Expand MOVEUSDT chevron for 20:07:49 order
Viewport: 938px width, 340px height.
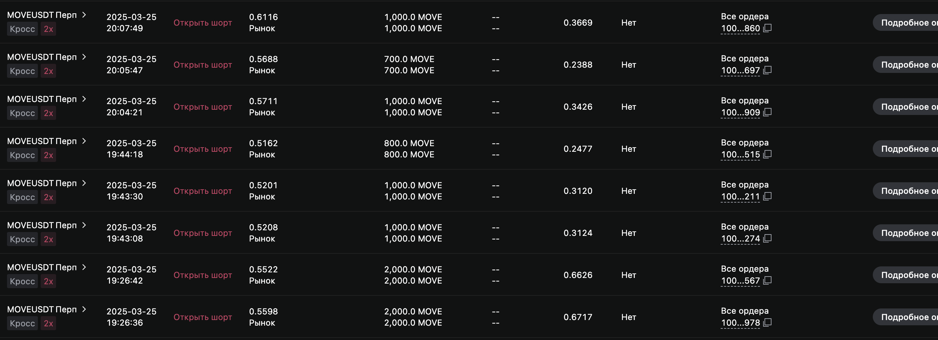(84, 15)
